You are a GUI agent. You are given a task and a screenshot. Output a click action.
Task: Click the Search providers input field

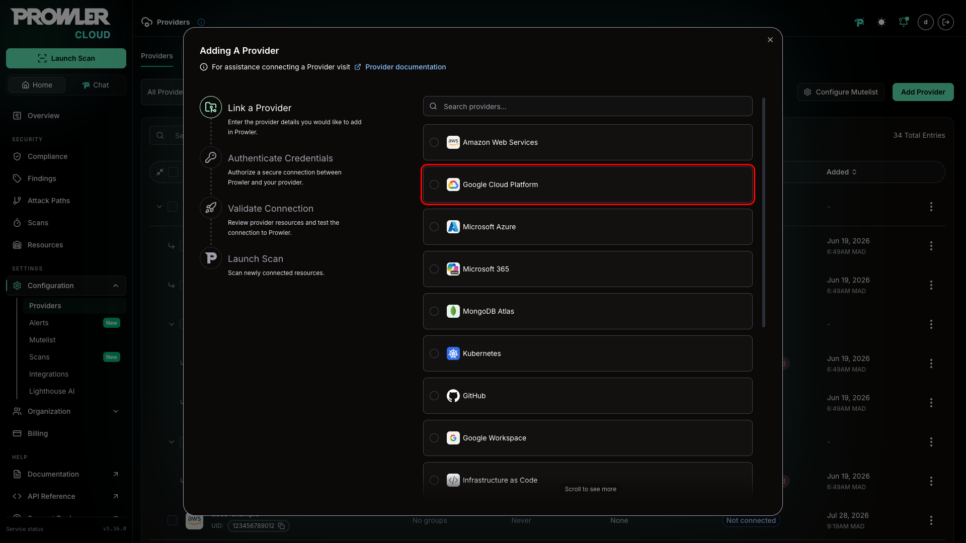click(x=588, y=107)
